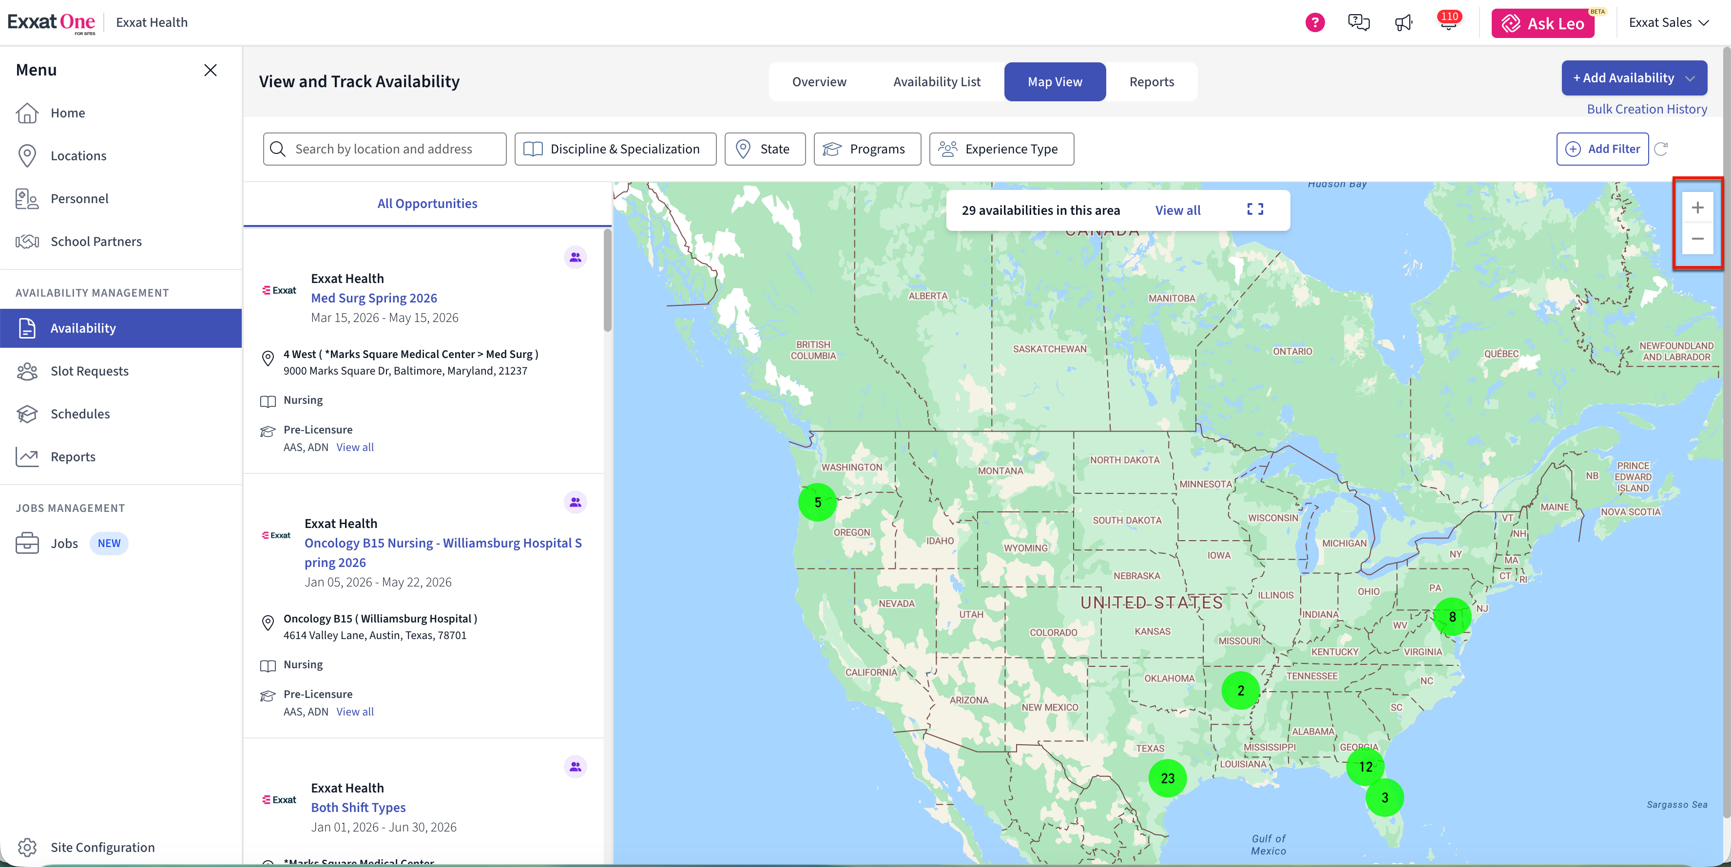
Task: Click the map fullscreen expand icon
Action: coord(1254,209)
